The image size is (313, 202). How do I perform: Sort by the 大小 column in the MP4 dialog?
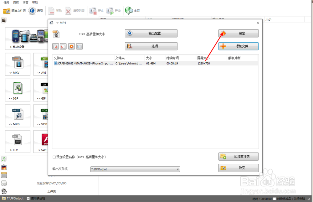tap(155, 58)
